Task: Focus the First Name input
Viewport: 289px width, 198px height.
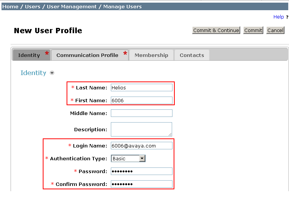Action: (141, 100)
